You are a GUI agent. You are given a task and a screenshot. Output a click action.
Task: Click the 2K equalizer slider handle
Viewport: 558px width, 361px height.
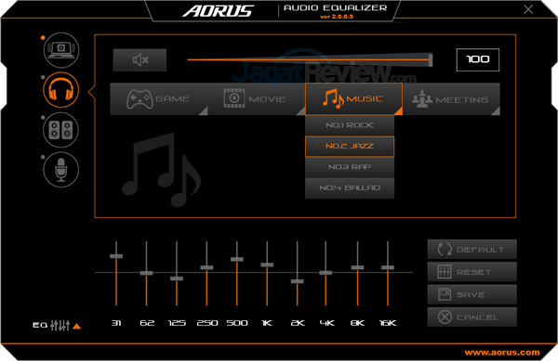(298, 281)
